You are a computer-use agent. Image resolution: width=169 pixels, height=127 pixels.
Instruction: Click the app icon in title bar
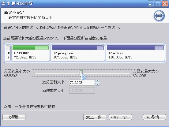coord(3,4)
